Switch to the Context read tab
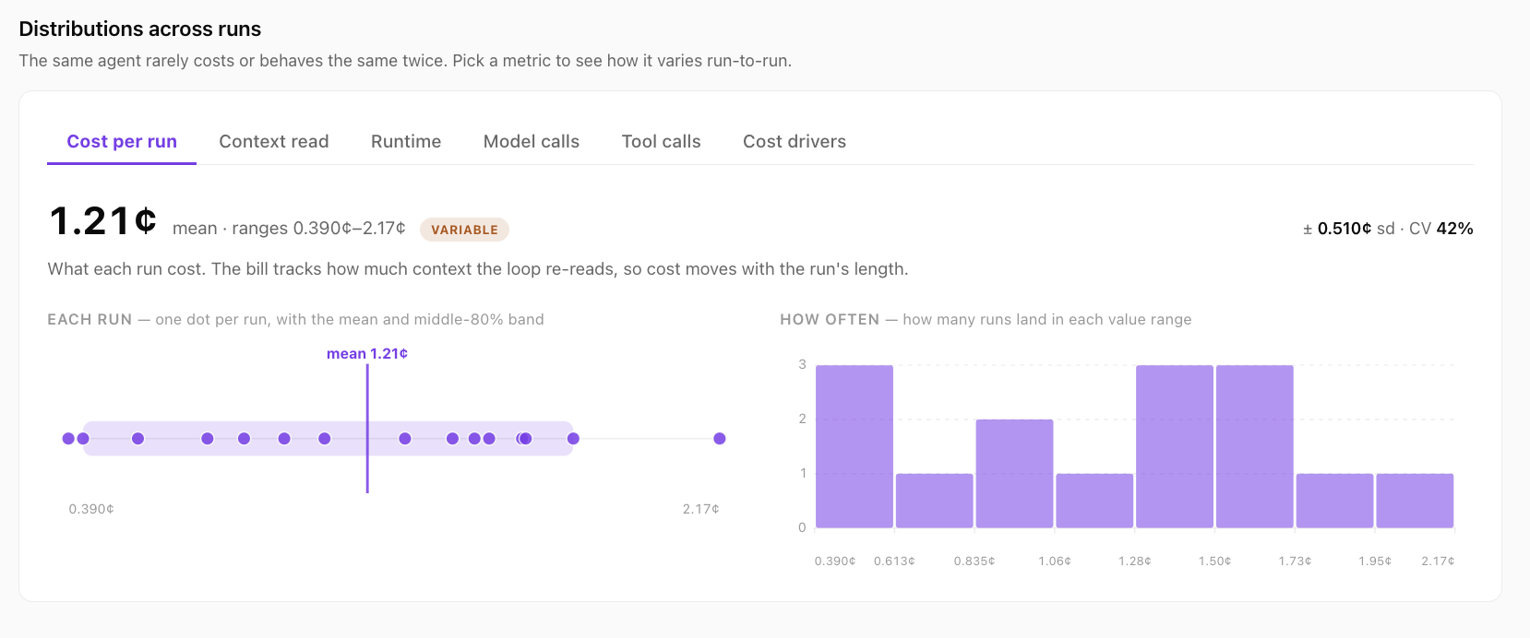1530x638 pixels. click(274, 141)
